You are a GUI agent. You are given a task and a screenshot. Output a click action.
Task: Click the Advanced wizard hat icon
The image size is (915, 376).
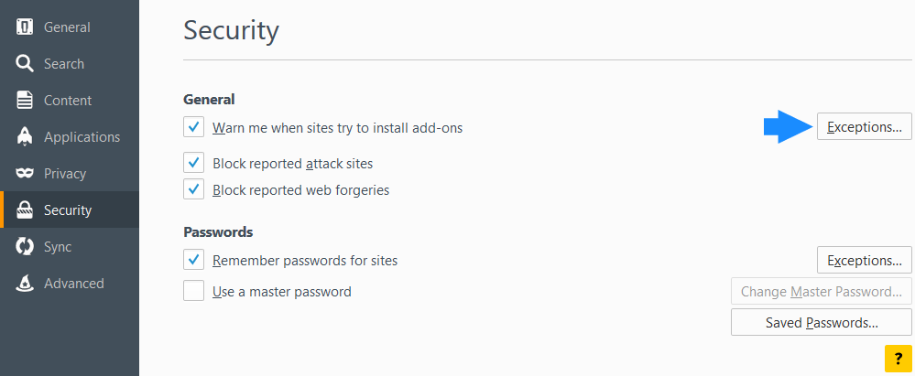click(x=25, y=284)
